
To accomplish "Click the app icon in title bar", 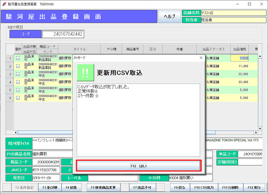I will [x=4, y=4].
